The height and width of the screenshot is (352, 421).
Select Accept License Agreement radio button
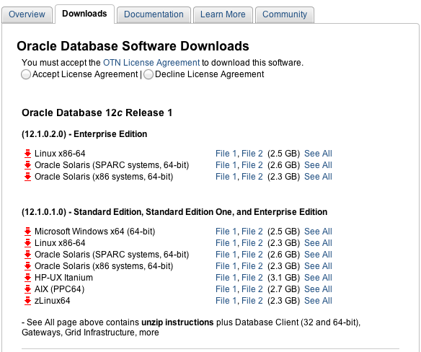click(x=26, y=74)
